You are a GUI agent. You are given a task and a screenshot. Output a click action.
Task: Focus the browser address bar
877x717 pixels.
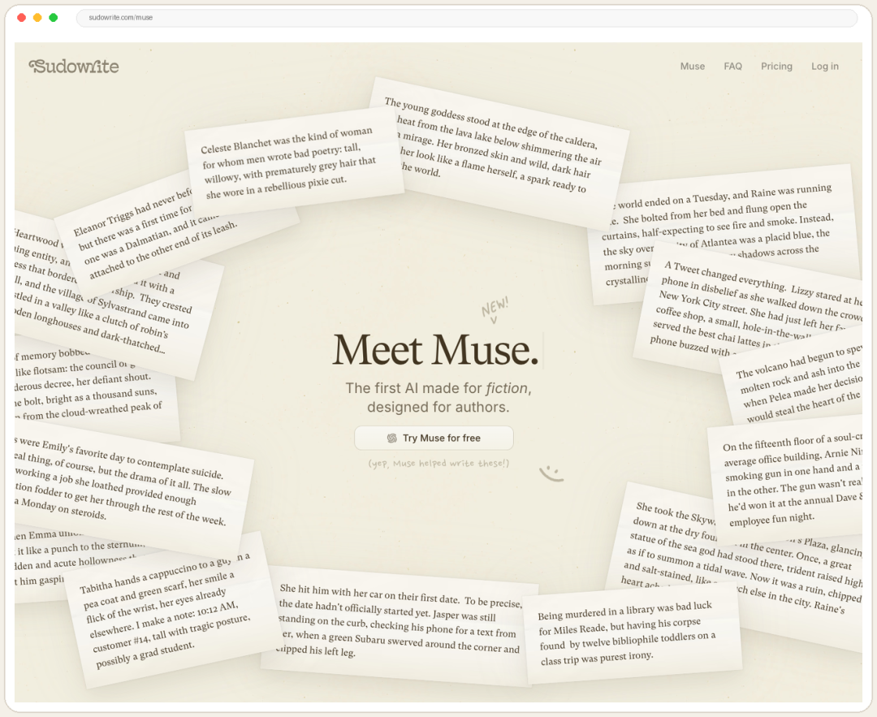(466, 17)
